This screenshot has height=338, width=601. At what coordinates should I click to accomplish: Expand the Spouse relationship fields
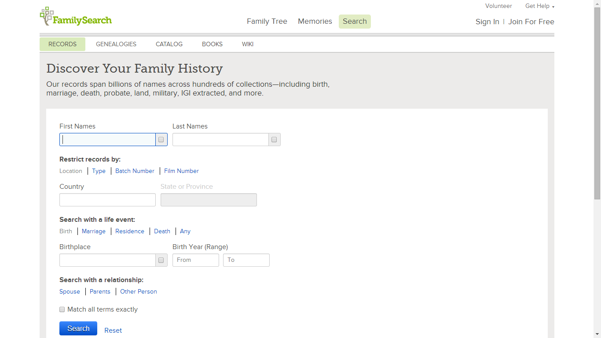pyautogui.click(x=70, y=291)
